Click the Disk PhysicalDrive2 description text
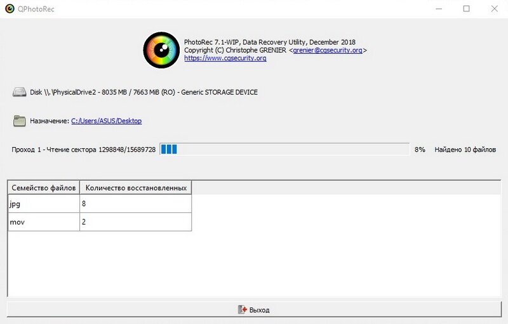 point(144,92)
